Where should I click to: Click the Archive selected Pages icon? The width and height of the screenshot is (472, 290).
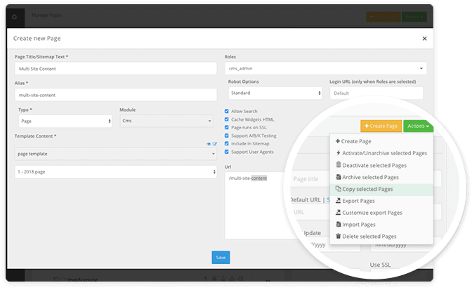(x=338, y=177)
